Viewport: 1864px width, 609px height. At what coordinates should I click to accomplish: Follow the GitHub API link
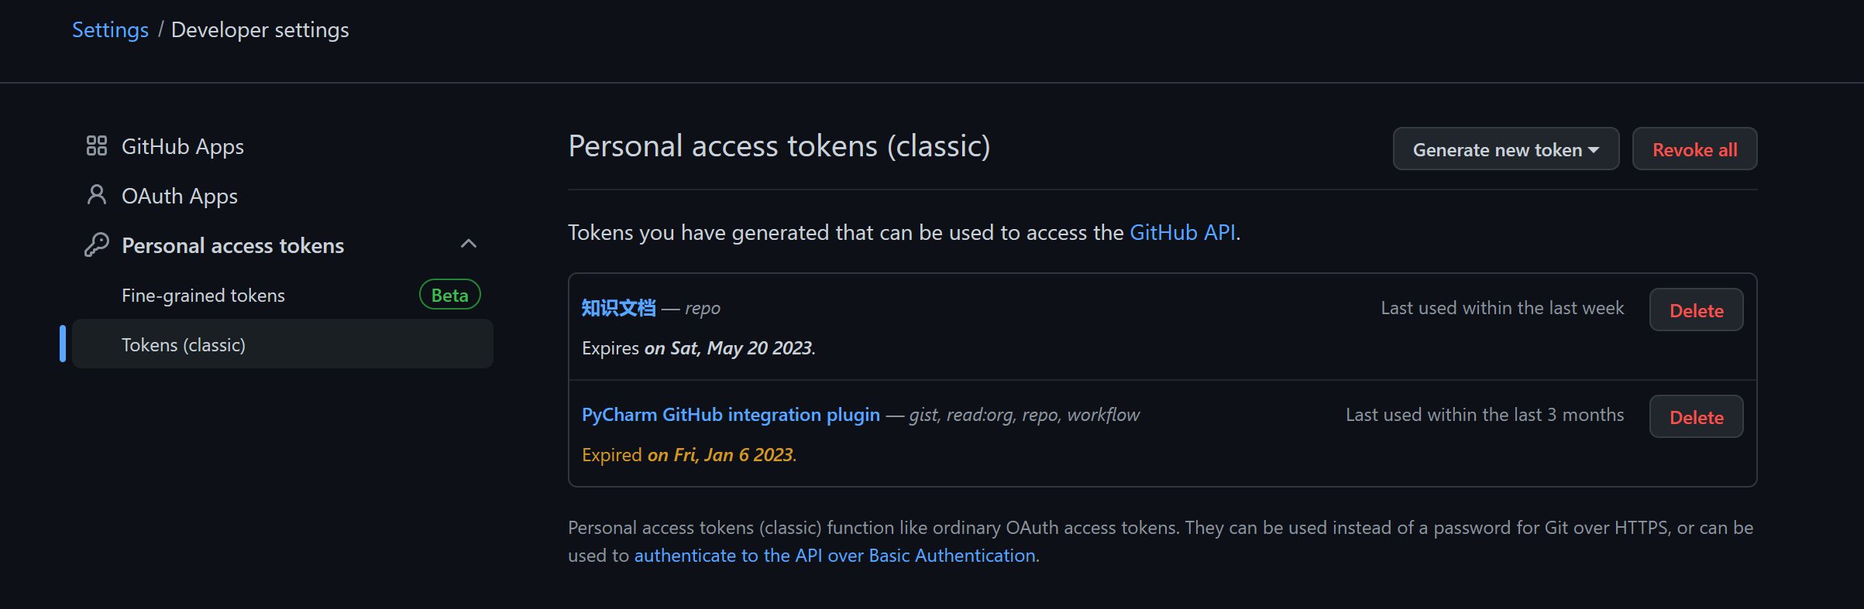pos(1182,232)
